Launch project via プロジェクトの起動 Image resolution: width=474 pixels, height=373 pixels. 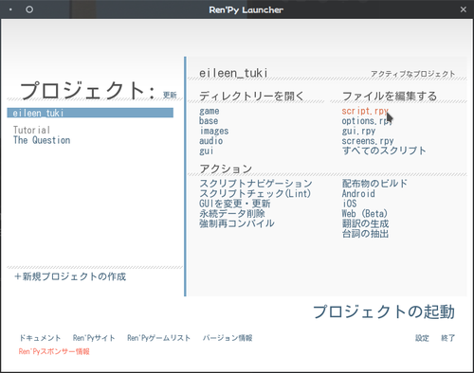click(x=384, y=311)
